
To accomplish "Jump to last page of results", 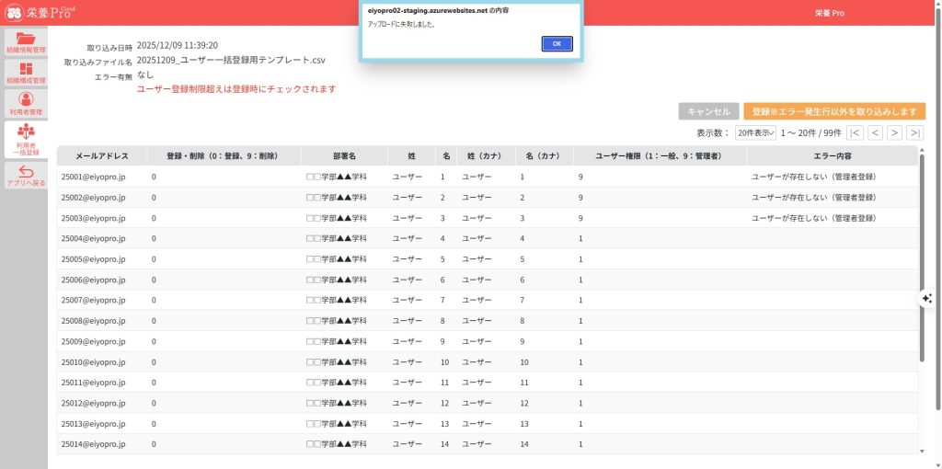I will [x=914, y=132].
